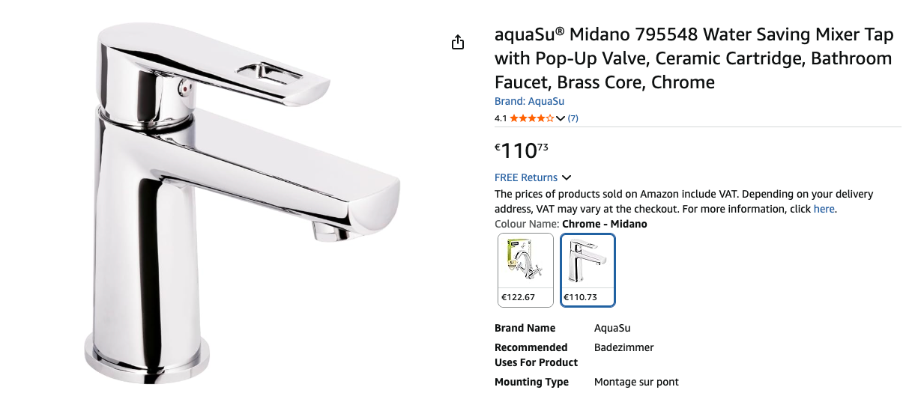Select the Chrome - Midano €110.73 swatch
Screen dimensions: 903x393
coord(588,269)
